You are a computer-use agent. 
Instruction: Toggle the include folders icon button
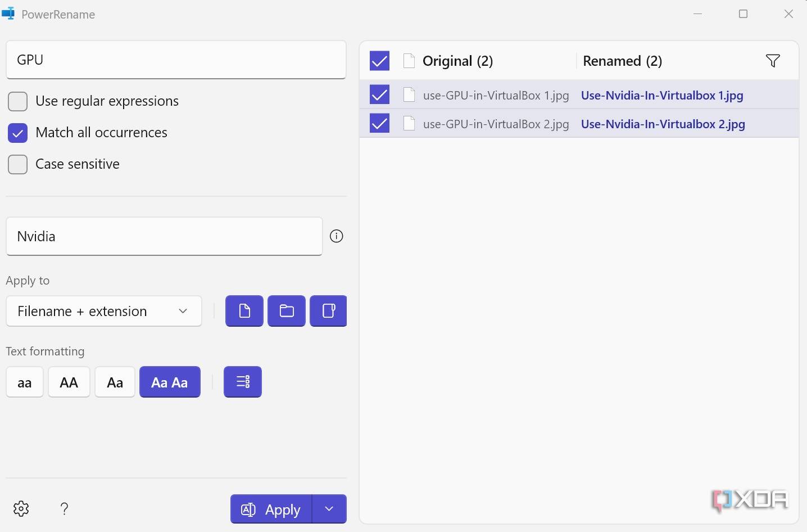(287, 310)
